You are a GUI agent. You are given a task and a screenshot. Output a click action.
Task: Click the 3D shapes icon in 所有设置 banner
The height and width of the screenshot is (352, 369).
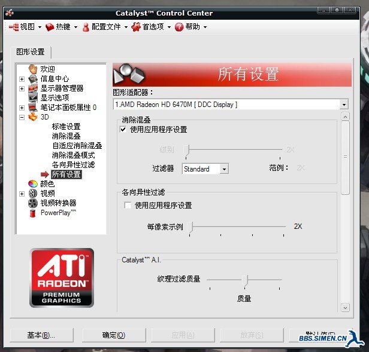[x=129, y=74]
